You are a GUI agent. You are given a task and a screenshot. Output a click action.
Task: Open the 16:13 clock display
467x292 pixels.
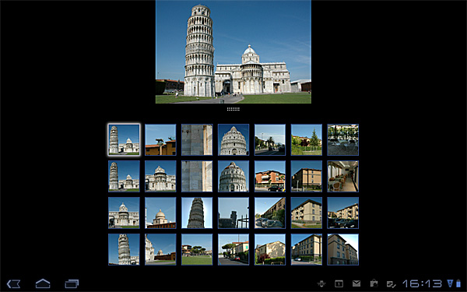click(x=422, y=283)
